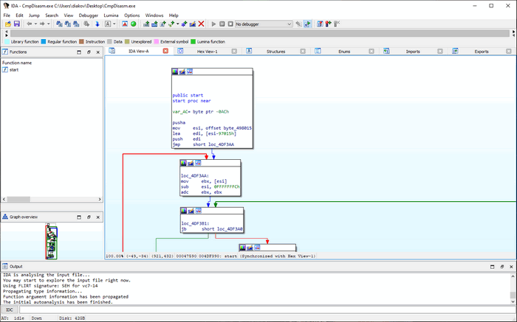This screenshot has width=517, height=322.
Task: Click the Open file toolbar icon
Action: [7, 24]
